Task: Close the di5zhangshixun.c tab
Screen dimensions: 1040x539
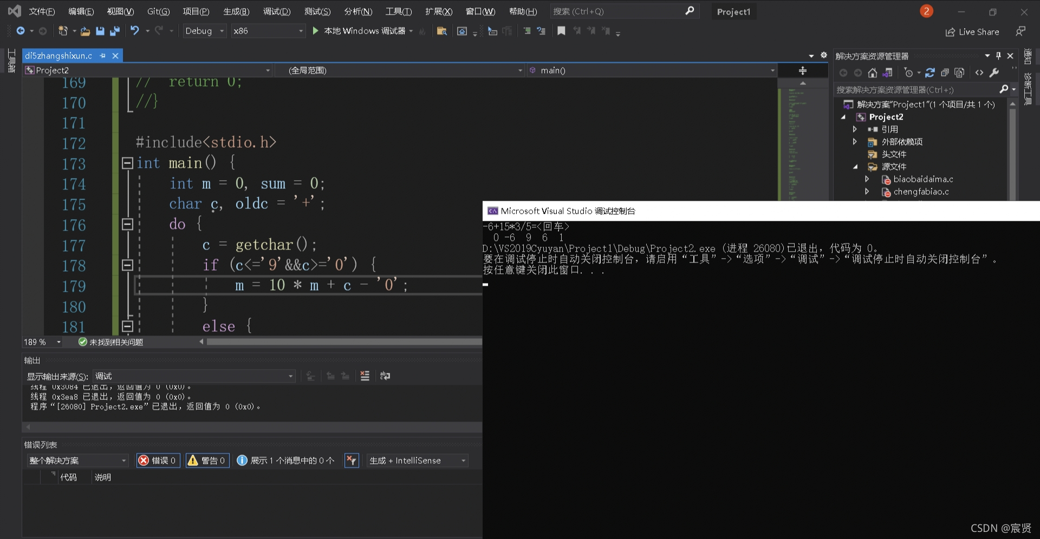Action: tap(115, 56)
